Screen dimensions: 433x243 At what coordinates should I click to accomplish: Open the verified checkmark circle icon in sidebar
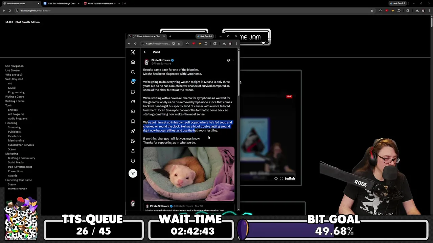[x=133, y=111]
